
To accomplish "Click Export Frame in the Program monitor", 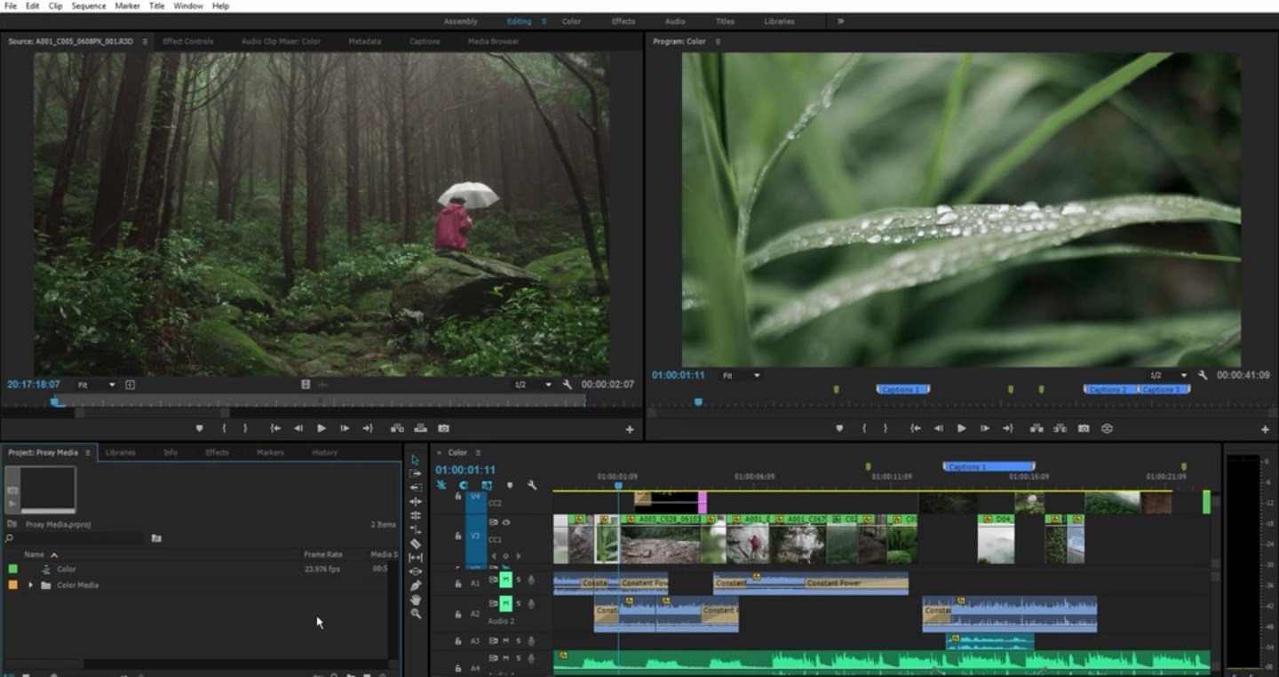I will coord(1083,428).
